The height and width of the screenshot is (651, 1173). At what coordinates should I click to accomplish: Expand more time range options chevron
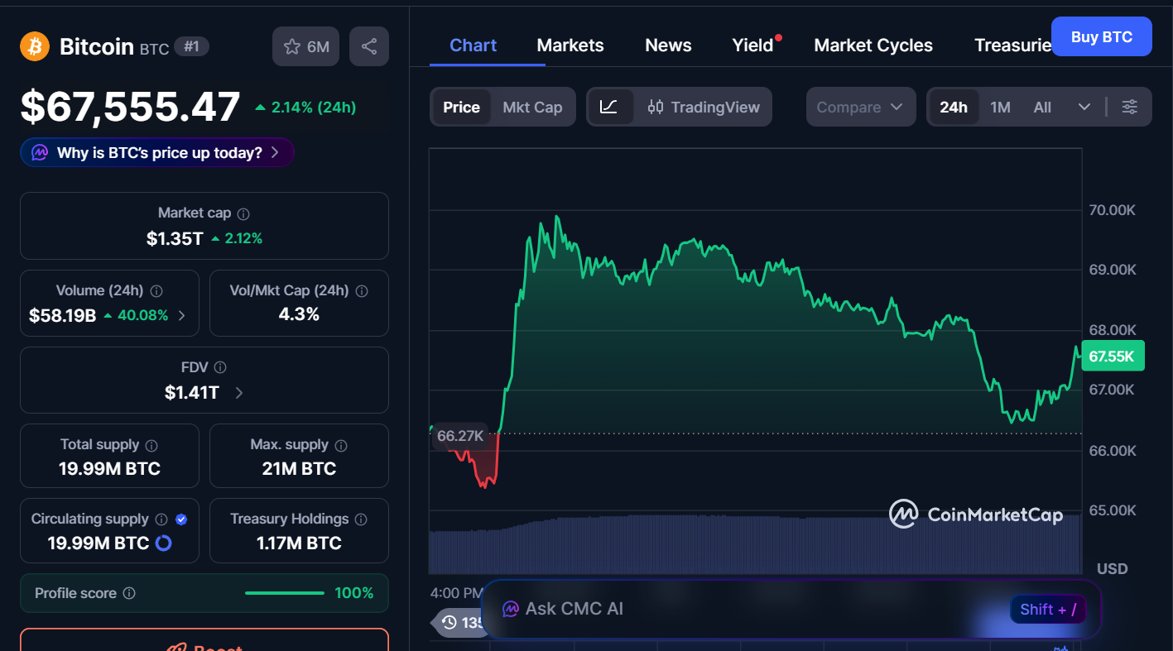(x=1084, y=107)
